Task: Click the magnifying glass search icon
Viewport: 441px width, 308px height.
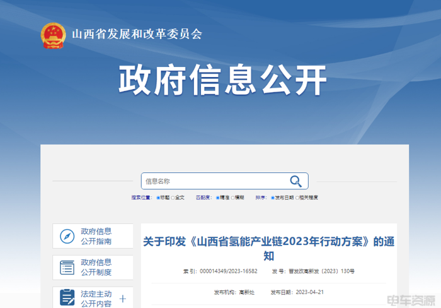Action: (295, 181)
